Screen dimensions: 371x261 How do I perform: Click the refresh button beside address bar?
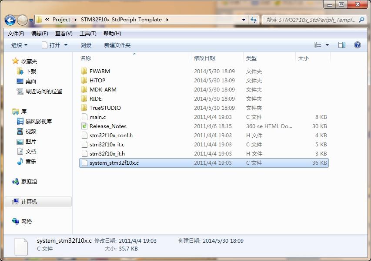pyautogui.click(x=254, y=20)
